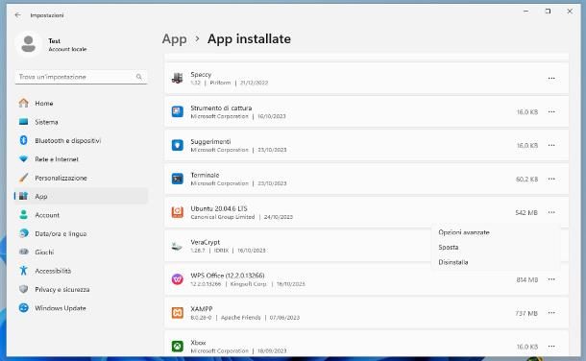586x361 pixels.
Task: Focus the Trova un'impostazione search box
Action: pyautogui.click(x=81, y=77)
